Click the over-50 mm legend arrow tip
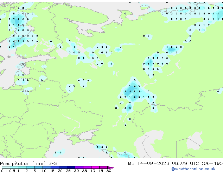This screenshot has width=223, height=172. pos(111,167)
